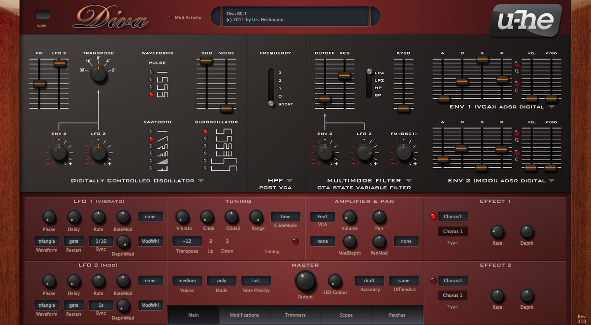Click the Chorus1 effect name button
This screenshot has width=591, height=325.
click(453, 217)
